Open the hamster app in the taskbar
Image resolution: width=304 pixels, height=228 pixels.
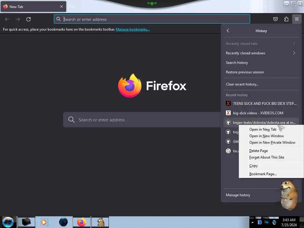click(x=100, y=222)
